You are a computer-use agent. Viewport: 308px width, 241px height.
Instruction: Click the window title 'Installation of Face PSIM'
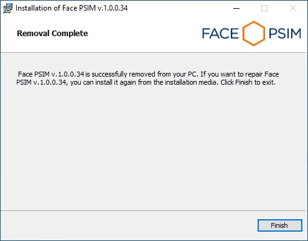pyautogui.click(x=55, y=8)
